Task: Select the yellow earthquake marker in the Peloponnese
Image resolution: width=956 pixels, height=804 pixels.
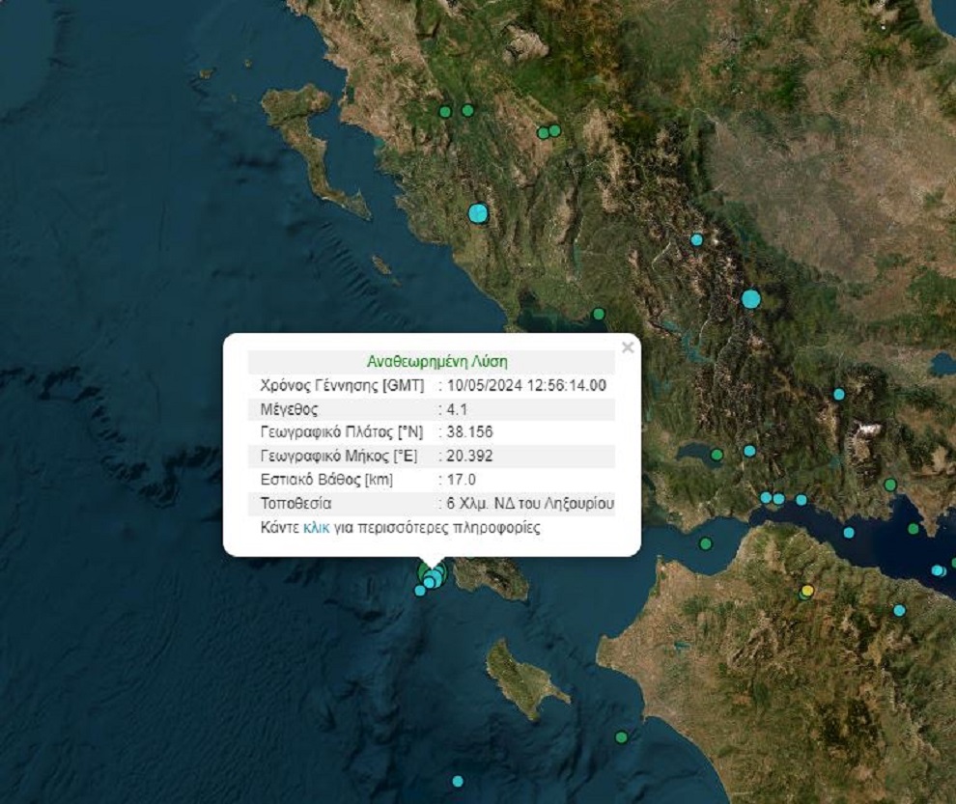Action: pos(808,591)
